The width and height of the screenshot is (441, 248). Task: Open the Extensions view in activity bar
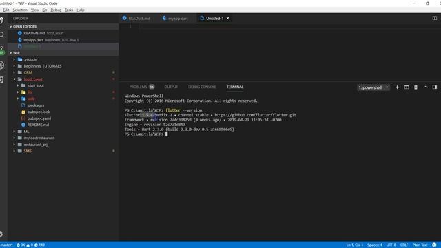pos(1,80)
